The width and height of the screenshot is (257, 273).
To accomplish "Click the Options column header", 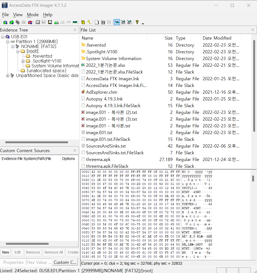I will point(69,159).
